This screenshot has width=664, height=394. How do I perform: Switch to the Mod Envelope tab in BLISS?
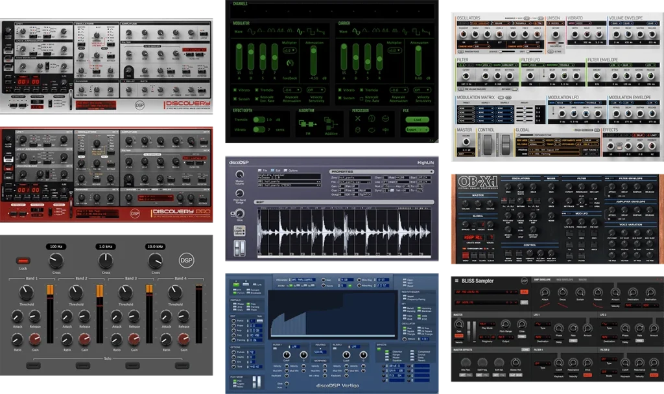[564, 279]
